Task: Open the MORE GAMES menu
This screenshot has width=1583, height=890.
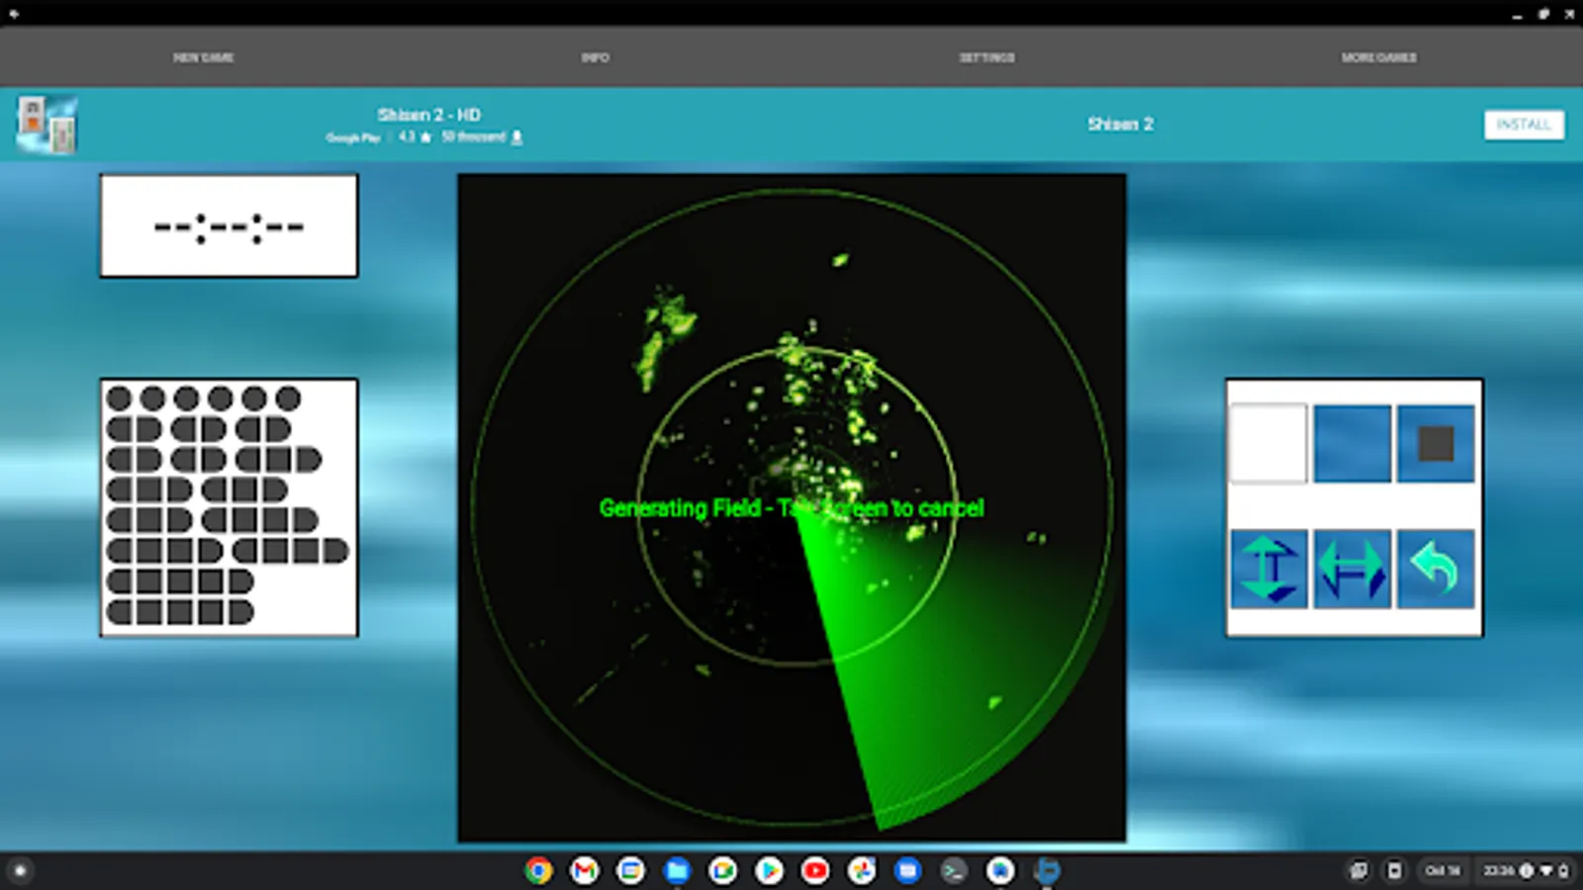Action: pos(1378,57)
